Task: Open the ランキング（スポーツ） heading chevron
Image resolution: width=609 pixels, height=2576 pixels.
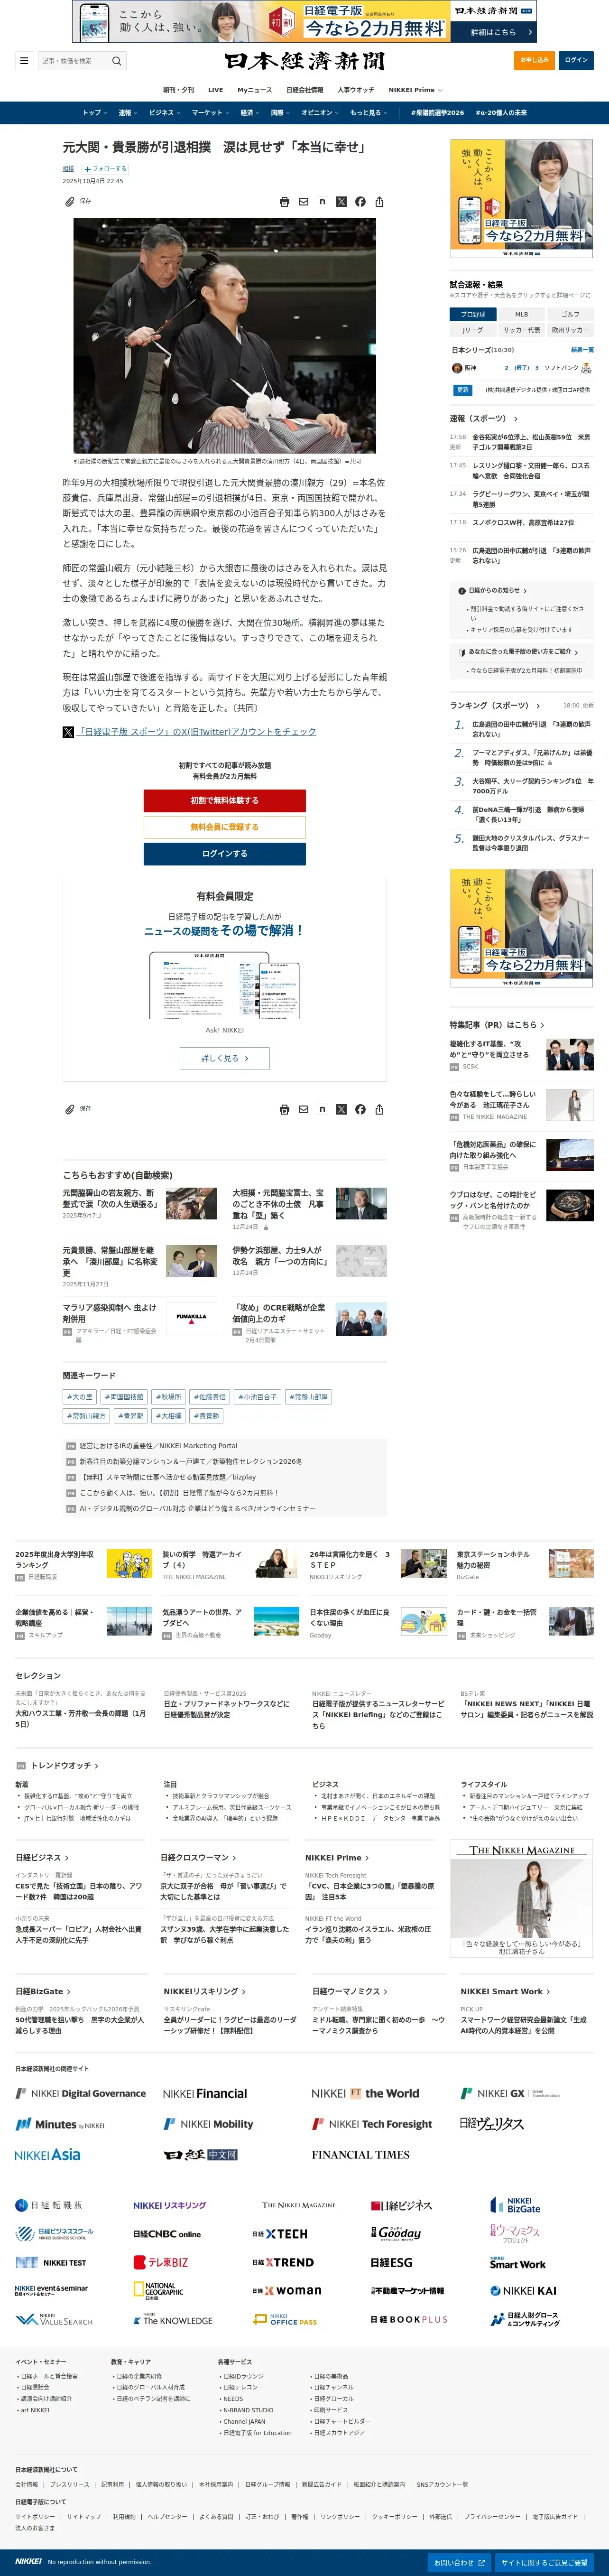Action: pos(537,706)
